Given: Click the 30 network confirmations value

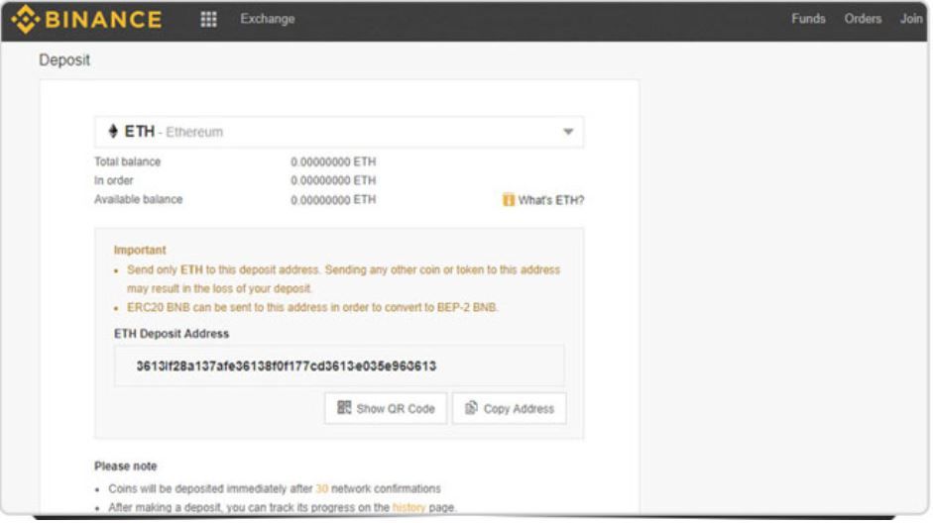Looking at the screenshot, I should point(322,488).
